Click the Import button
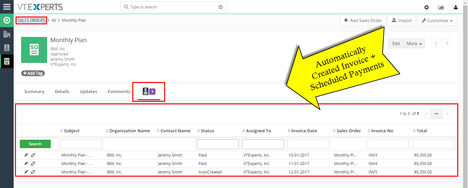The width and height of the screenshot is (468, 188). [x=402, y=20]
